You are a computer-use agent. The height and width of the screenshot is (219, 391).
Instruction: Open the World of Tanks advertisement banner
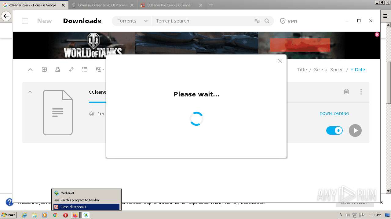coord(196,45)
